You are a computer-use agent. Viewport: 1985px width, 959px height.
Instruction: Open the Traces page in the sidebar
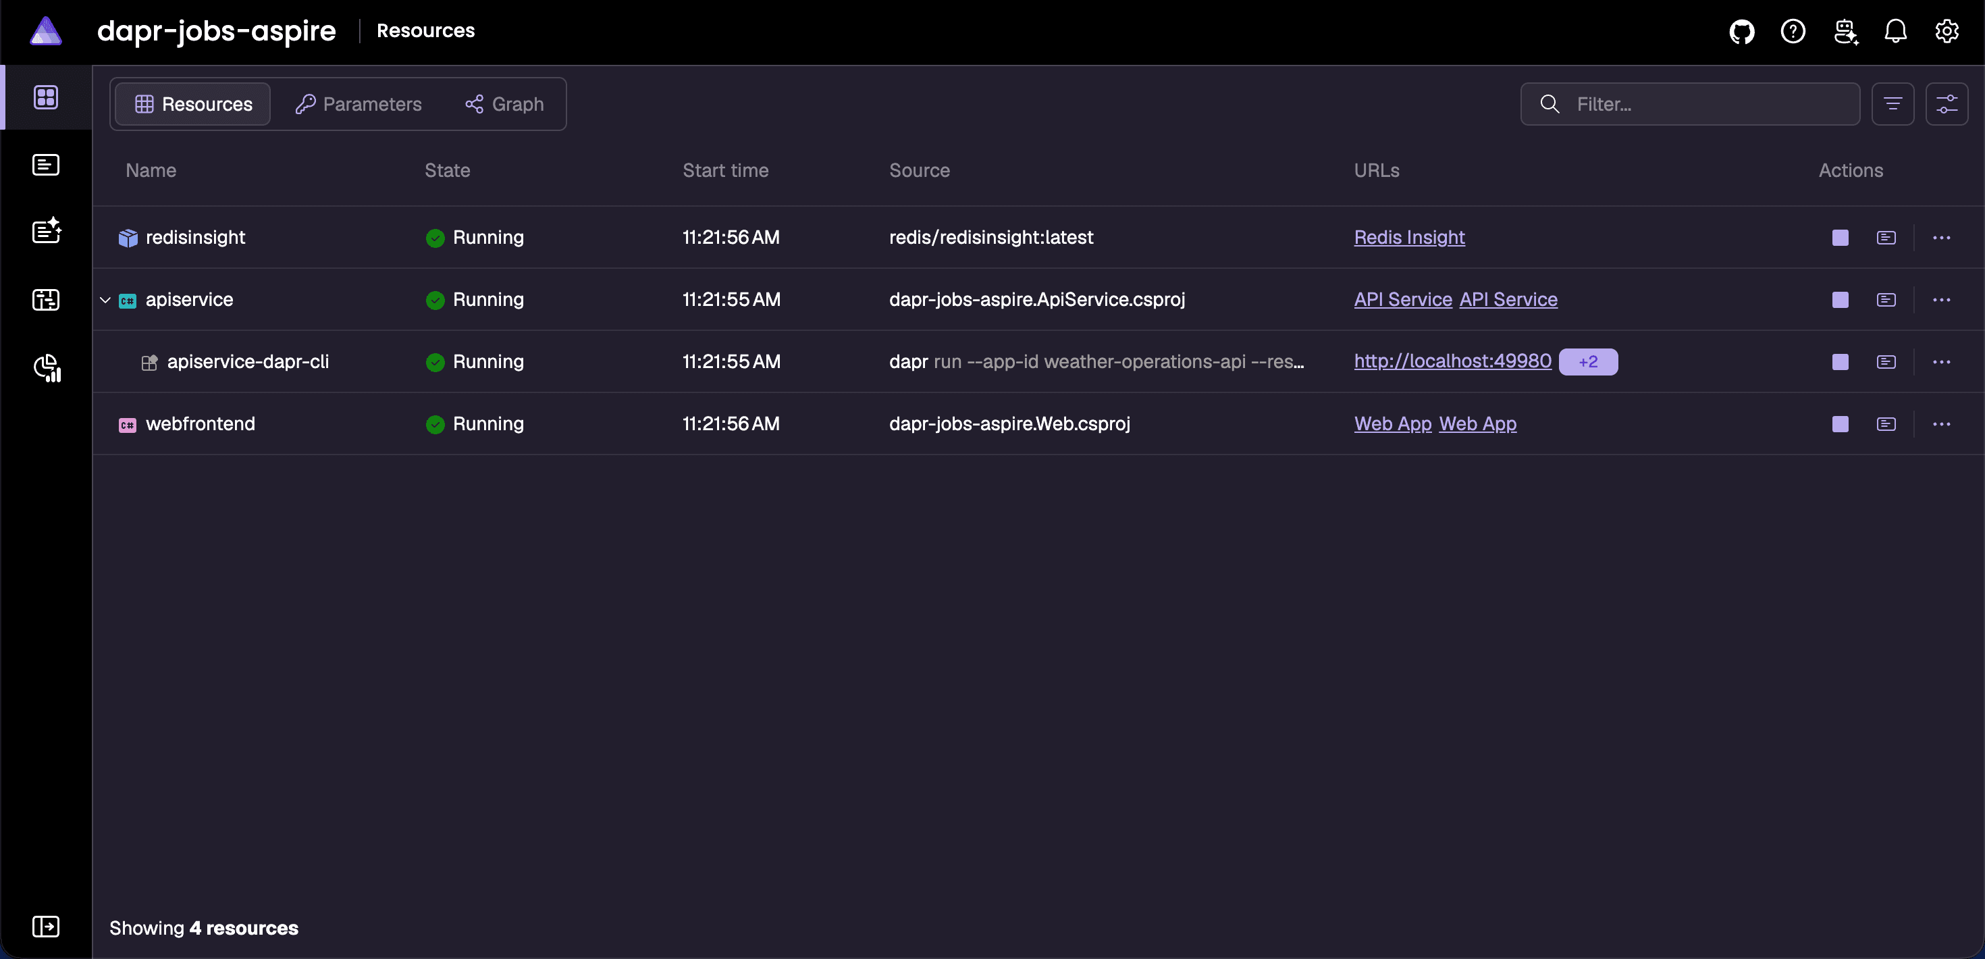(x=45, y=299)
